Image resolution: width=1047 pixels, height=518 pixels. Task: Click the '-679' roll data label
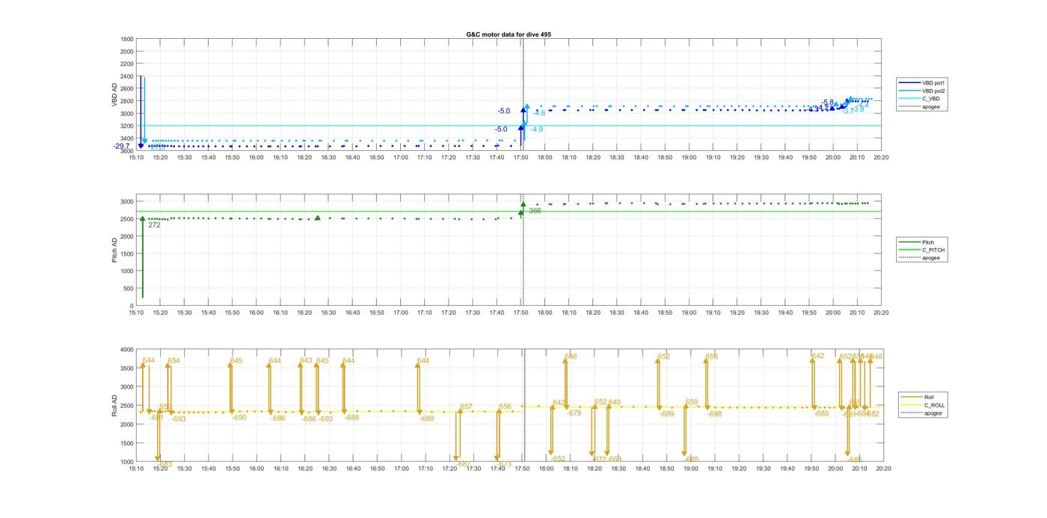(574, 413)
